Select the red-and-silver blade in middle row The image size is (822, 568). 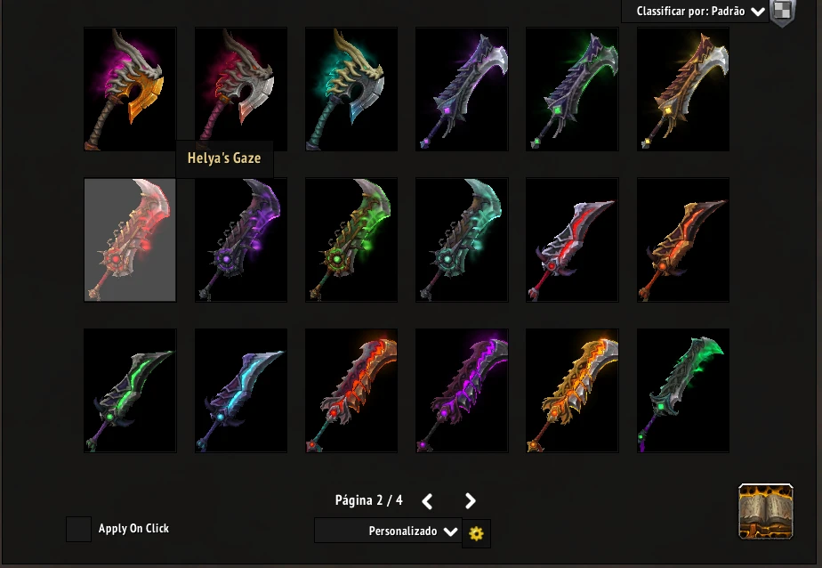tap(573, 239)
